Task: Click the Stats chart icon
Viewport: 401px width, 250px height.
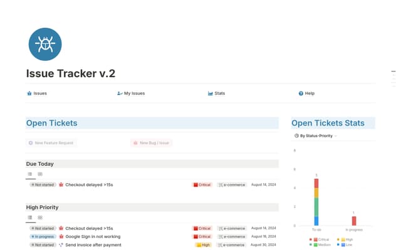Action: (211, 93)
